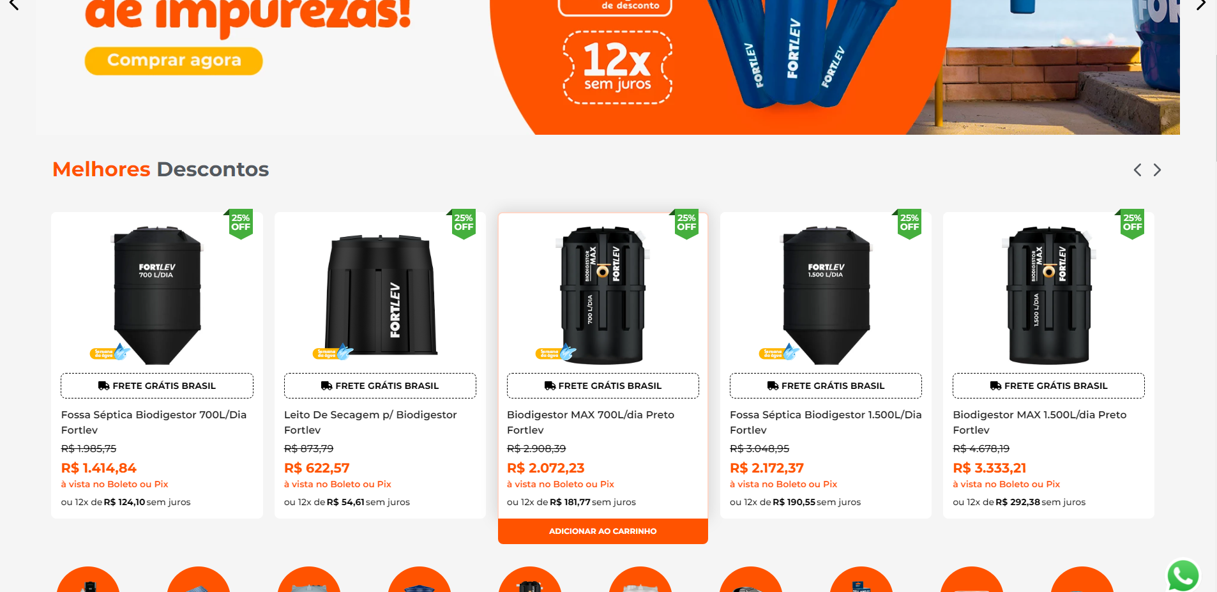Open Biodigestor MAX 700L/dia Preto title link

click(x=591, y=422)
